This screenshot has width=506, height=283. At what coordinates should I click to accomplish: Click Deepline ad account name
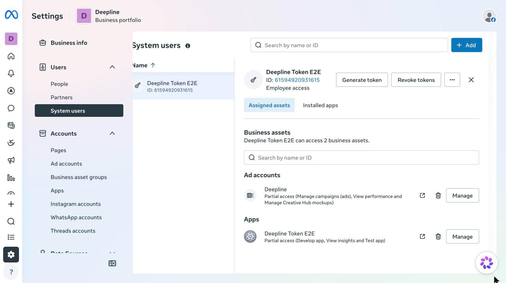point(276,189)
